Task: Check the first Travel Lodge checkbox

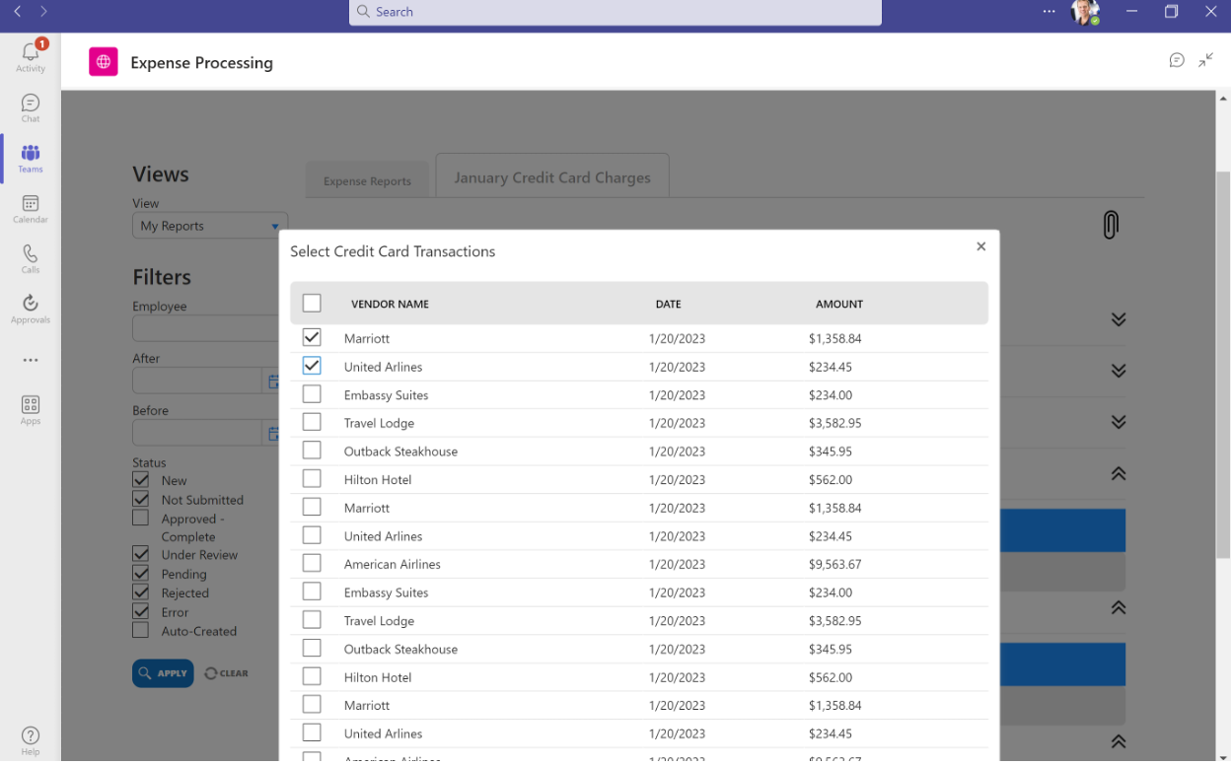Action: point(312,422)
